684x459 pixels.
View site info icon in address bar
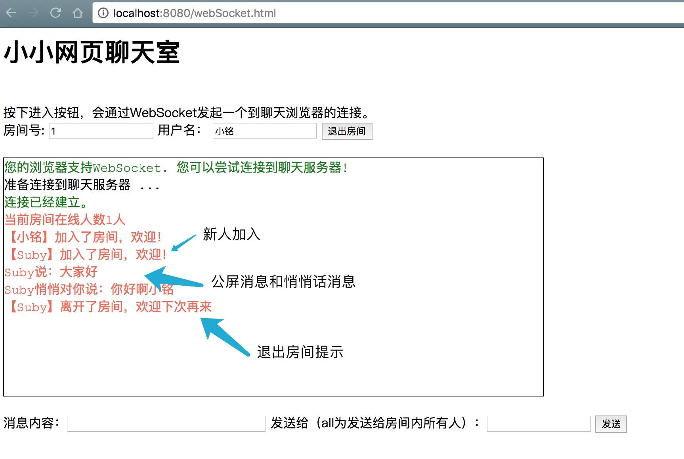[103, 13]
